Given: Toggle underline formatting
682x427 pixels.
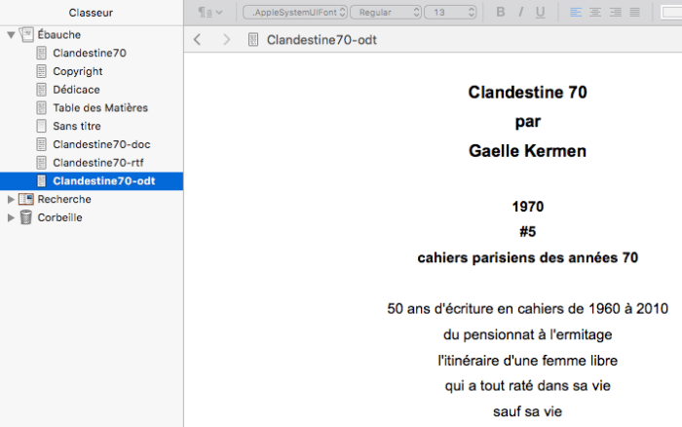Looking at the screenshot, I should (541, 13).
